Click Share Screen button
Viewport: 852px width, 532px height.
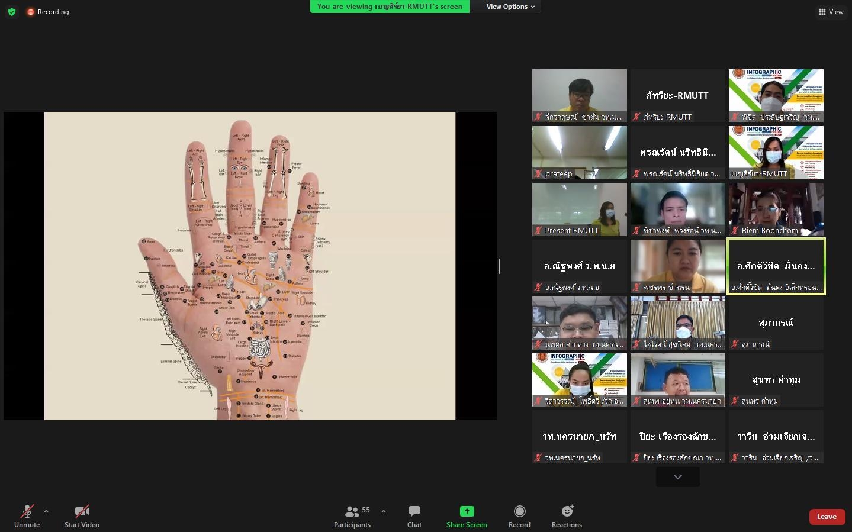click(x=467, y=516)
